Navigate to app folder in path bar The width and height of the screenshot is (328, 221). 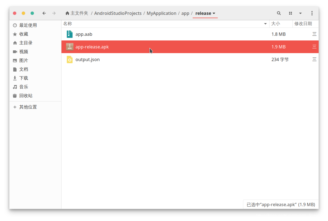tap(185, 13)
